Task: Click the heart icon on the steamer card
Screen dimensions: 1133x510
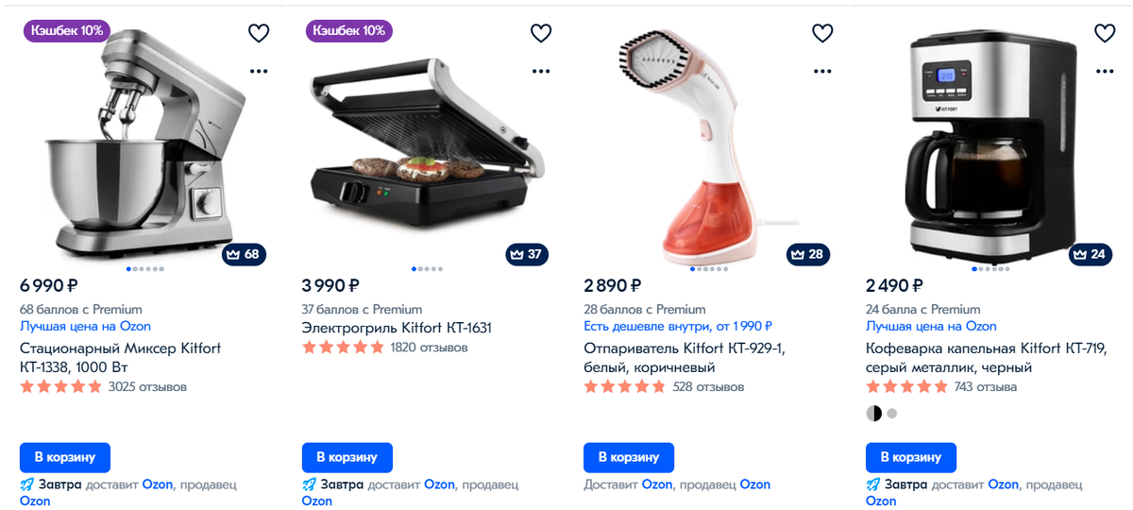Action: point(823,33)
